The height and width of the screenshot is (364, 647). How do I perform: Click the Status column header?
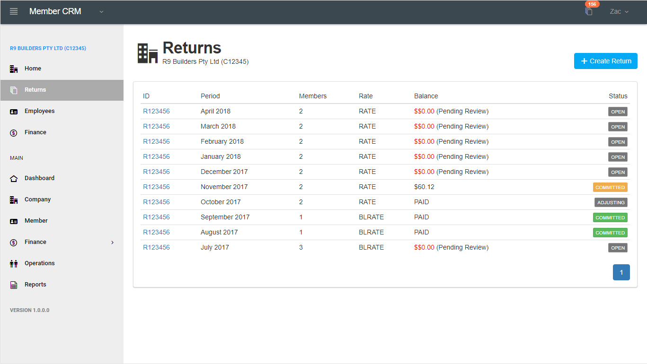pyautogui.click(x=618, y=96)
